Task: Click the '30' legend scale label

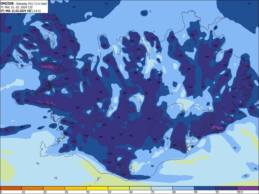Action: pyautogui.click(x=66, y=192)
